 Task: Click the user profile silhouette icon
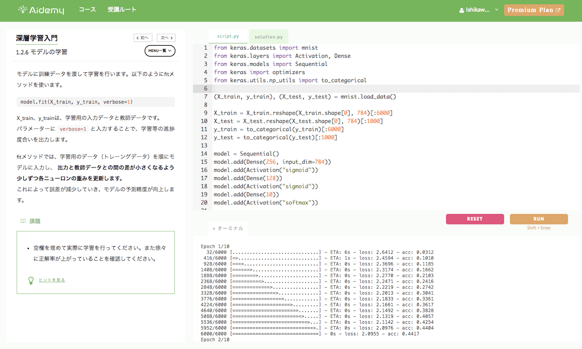[x=461, y=10]
